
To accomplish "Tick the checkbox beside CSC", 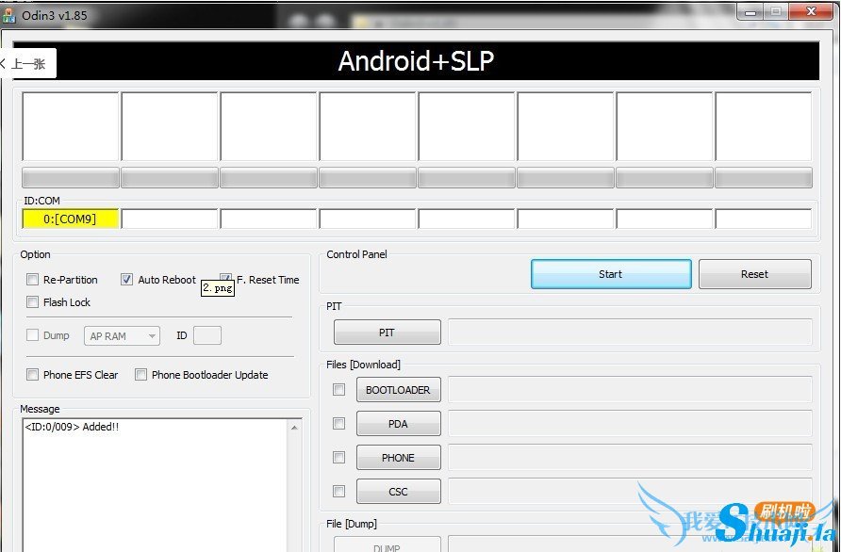I will click(339, 491).
